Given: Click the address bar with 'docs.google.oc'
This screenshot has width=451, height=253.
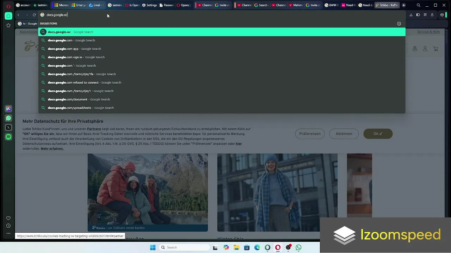Looking at the screenshot, I should point(222,15).
